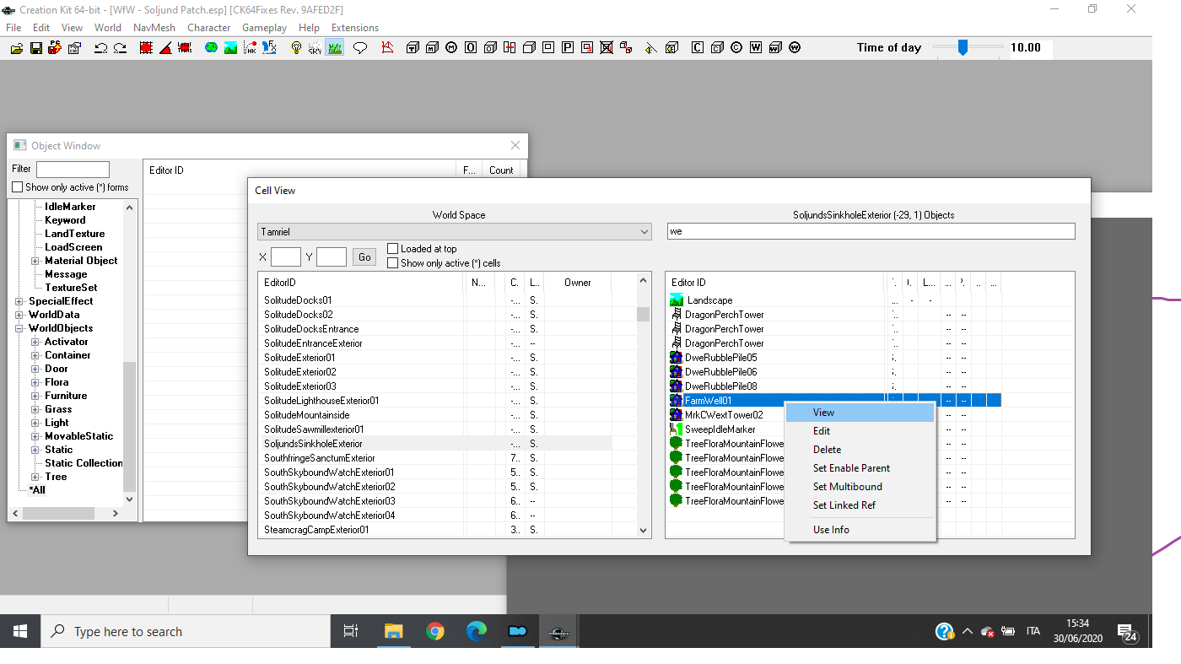Image resolution: width=1181 pixels, height=664 pixels.
Task: Expand the MovableStatic tree node
Action: 35,436
